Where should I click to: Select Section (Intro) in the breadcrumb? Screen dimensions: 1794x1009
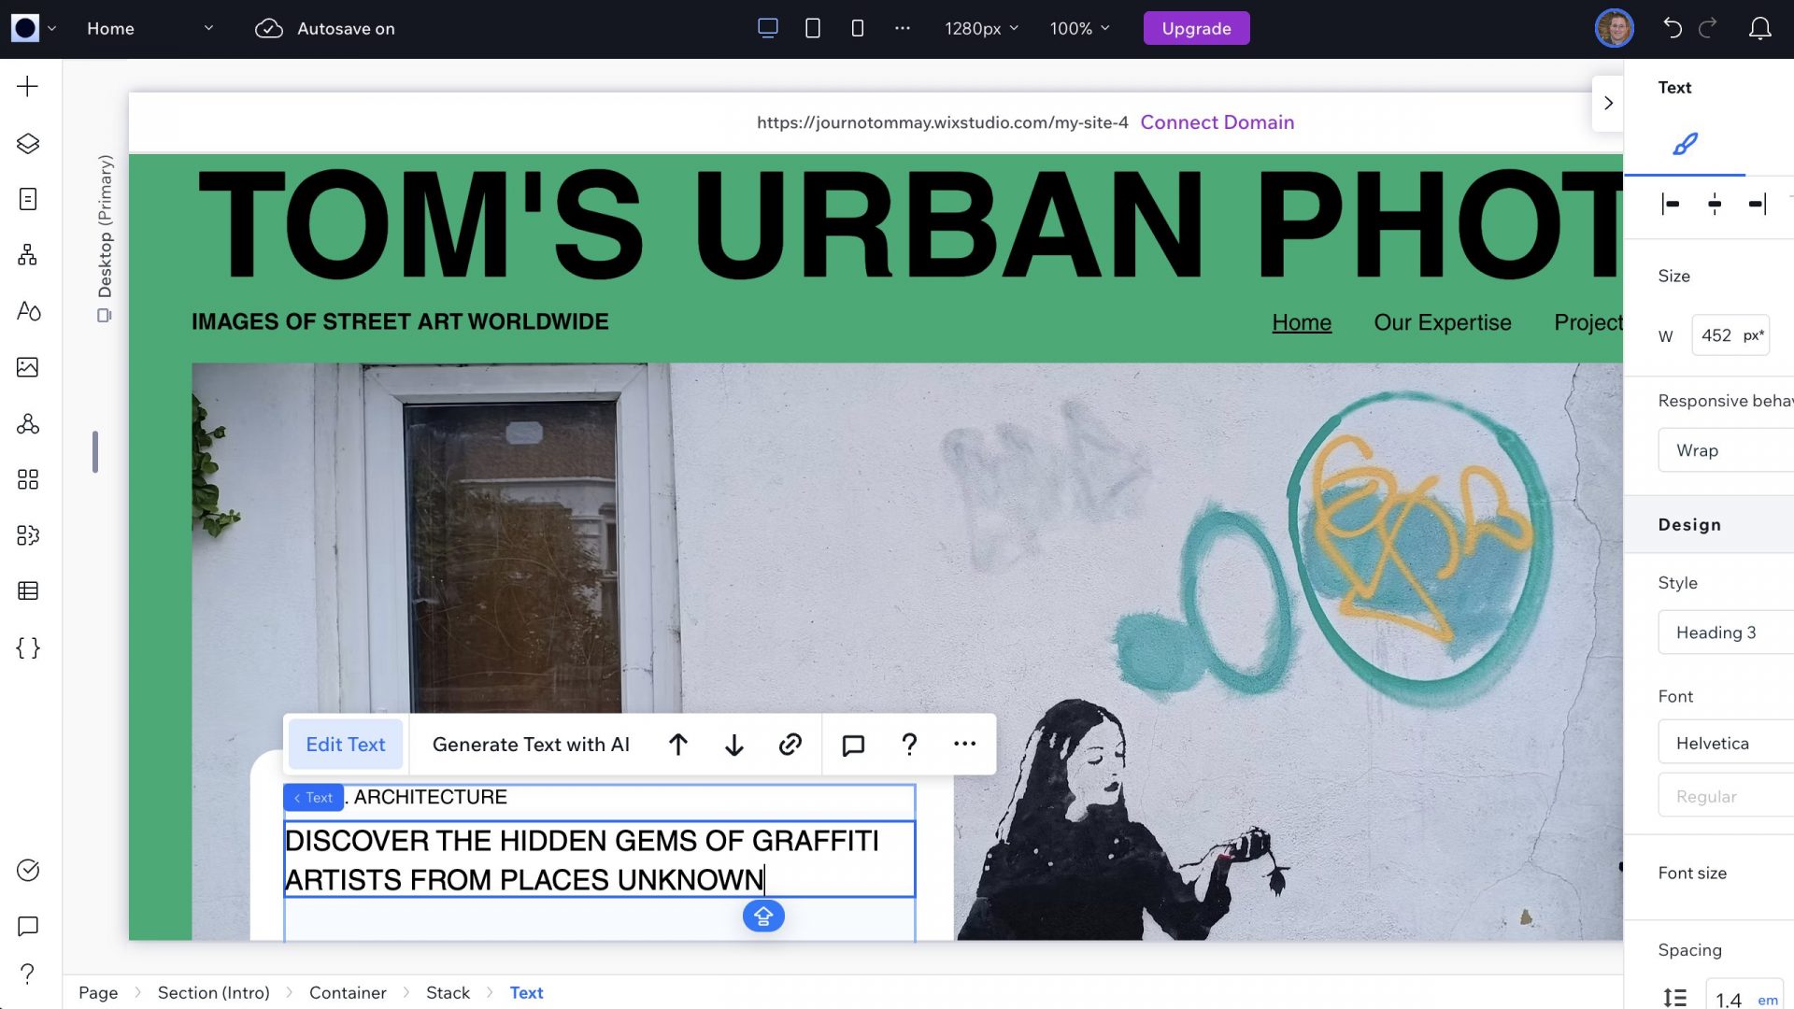(x=213, y=992)
